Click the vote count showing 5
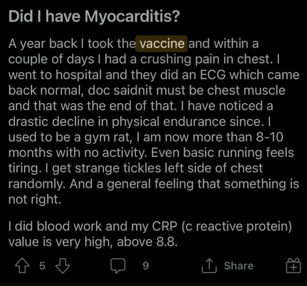 coord(42,266)
